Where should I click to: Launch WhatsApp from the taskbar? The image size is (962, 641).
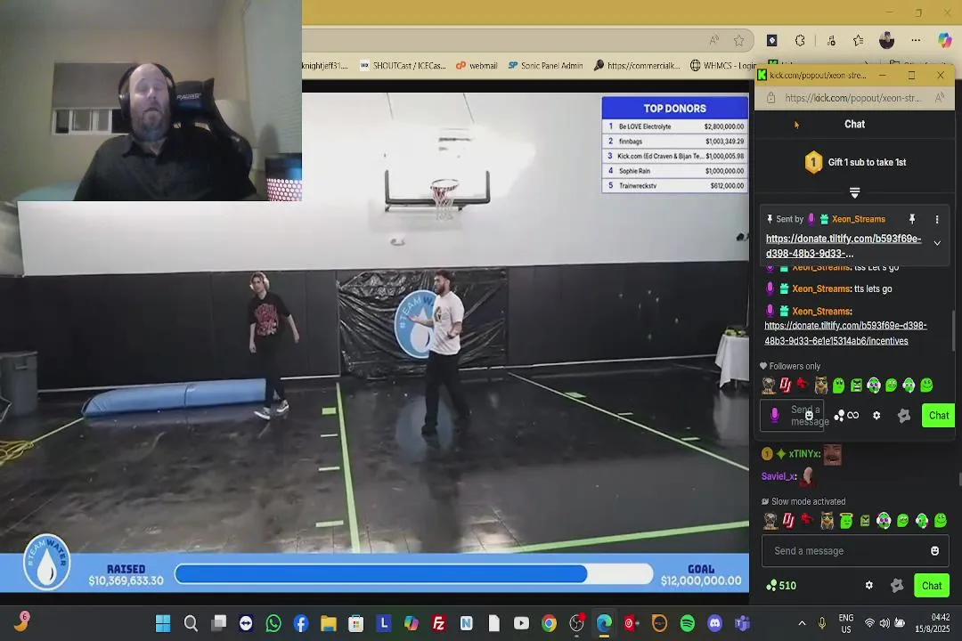pyautogui.click(x=273, y=624)
